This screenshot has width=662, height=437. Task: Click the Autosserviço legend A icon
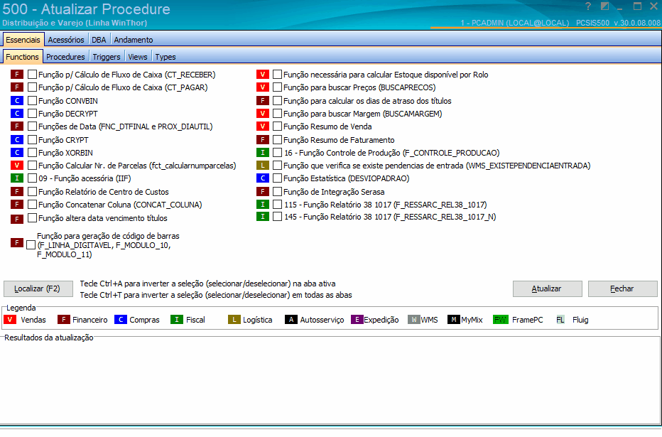[x=291, y=320]
